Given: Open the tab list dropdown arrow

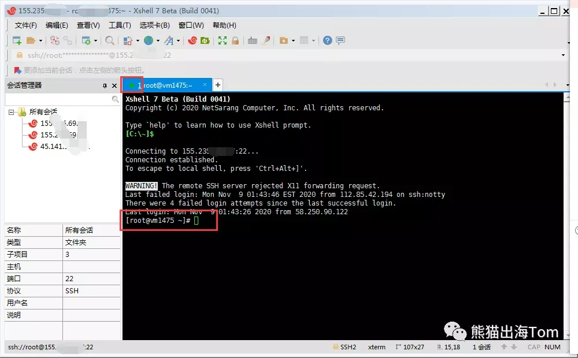Looking at the screenshot, I should coord(568,85).
